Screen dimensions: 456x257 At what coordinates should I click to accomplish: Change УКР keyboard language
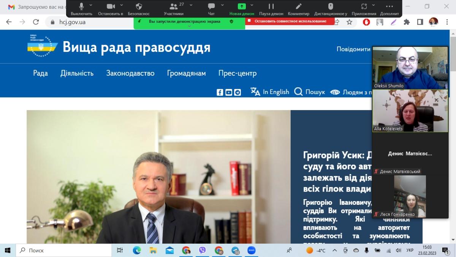[410, 250]
